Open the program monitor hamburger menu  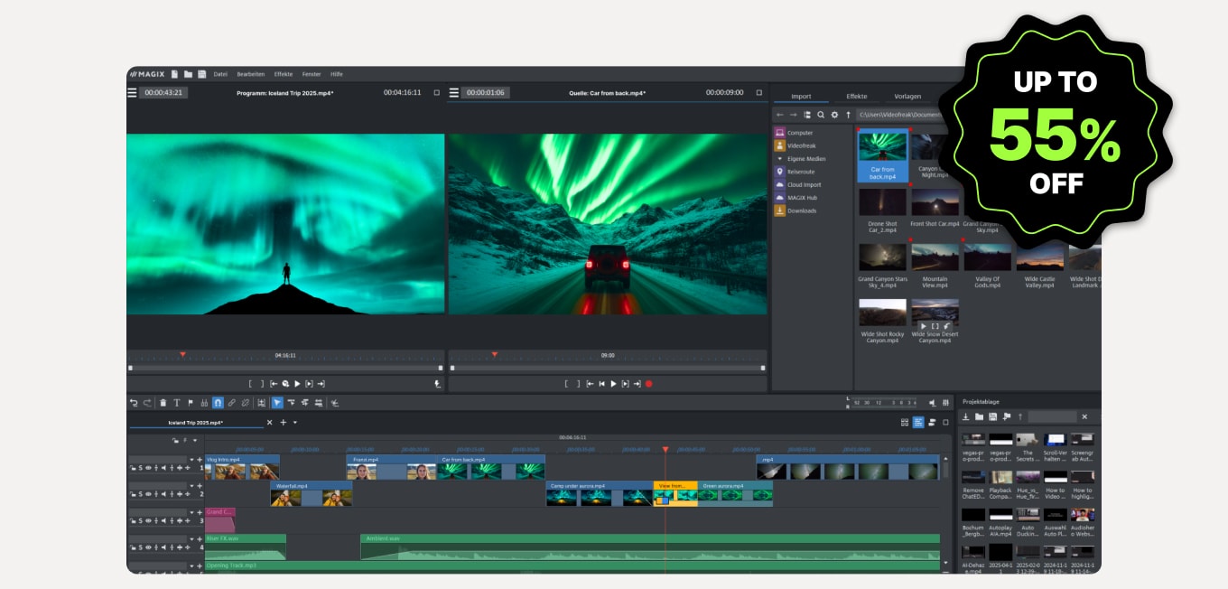pyautogui.click(x=132, y=92)
